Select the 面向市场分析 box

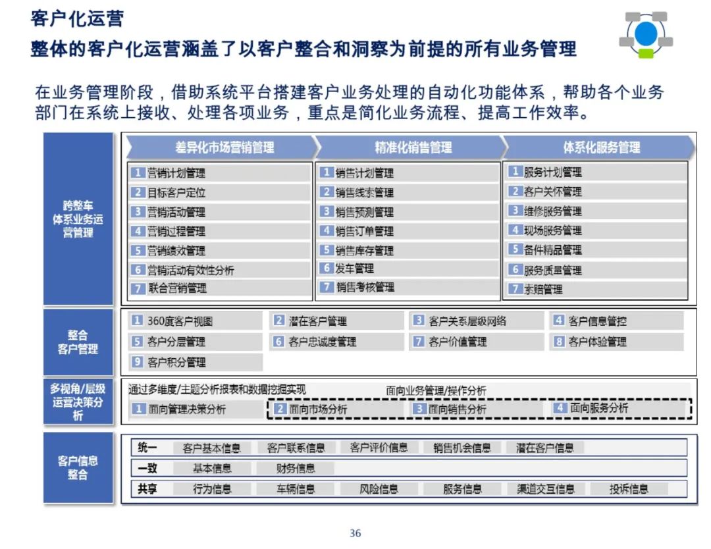pyautogui.click(x=337, y=409)
